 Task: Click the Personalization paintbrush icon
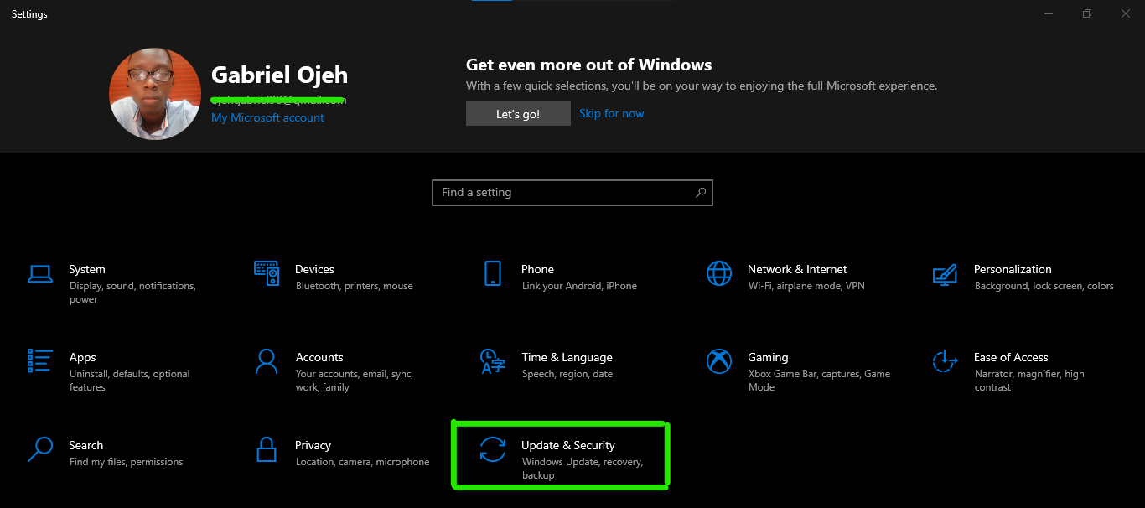click(945, 273)
